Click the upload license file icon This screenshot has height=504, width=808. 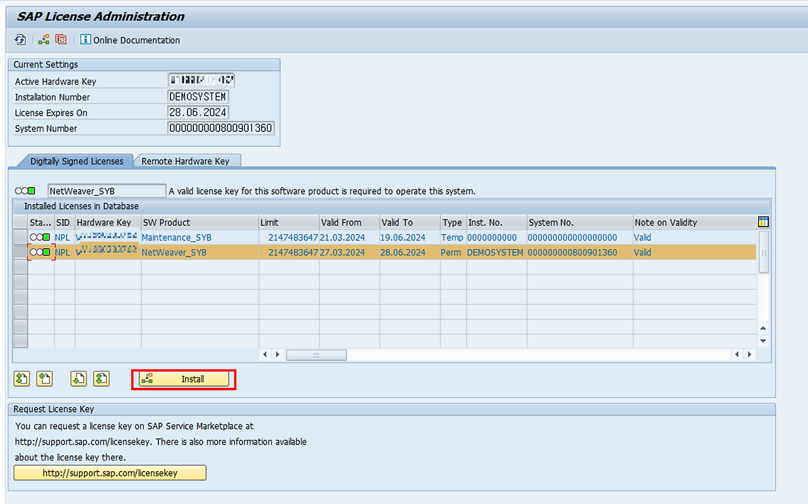pos(44,378)
